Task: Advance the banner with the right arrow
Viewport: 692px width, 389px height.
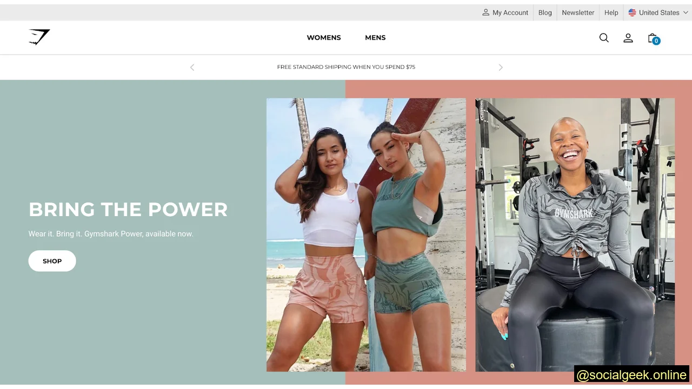Action: (x=501, y=67)
